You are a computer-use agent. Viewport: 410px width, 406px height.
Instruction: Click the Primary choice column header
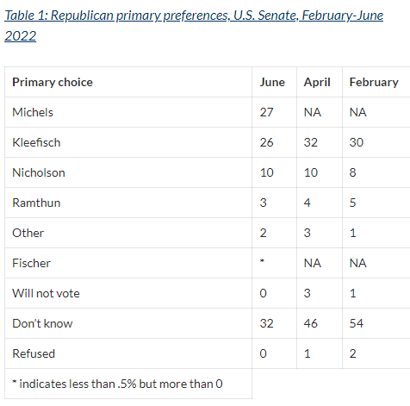pos(53,83)
